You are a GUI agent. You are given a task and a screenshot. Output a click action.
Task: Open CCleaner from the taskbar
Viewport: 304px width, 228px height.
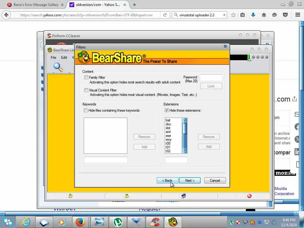(x=154, y=222)
